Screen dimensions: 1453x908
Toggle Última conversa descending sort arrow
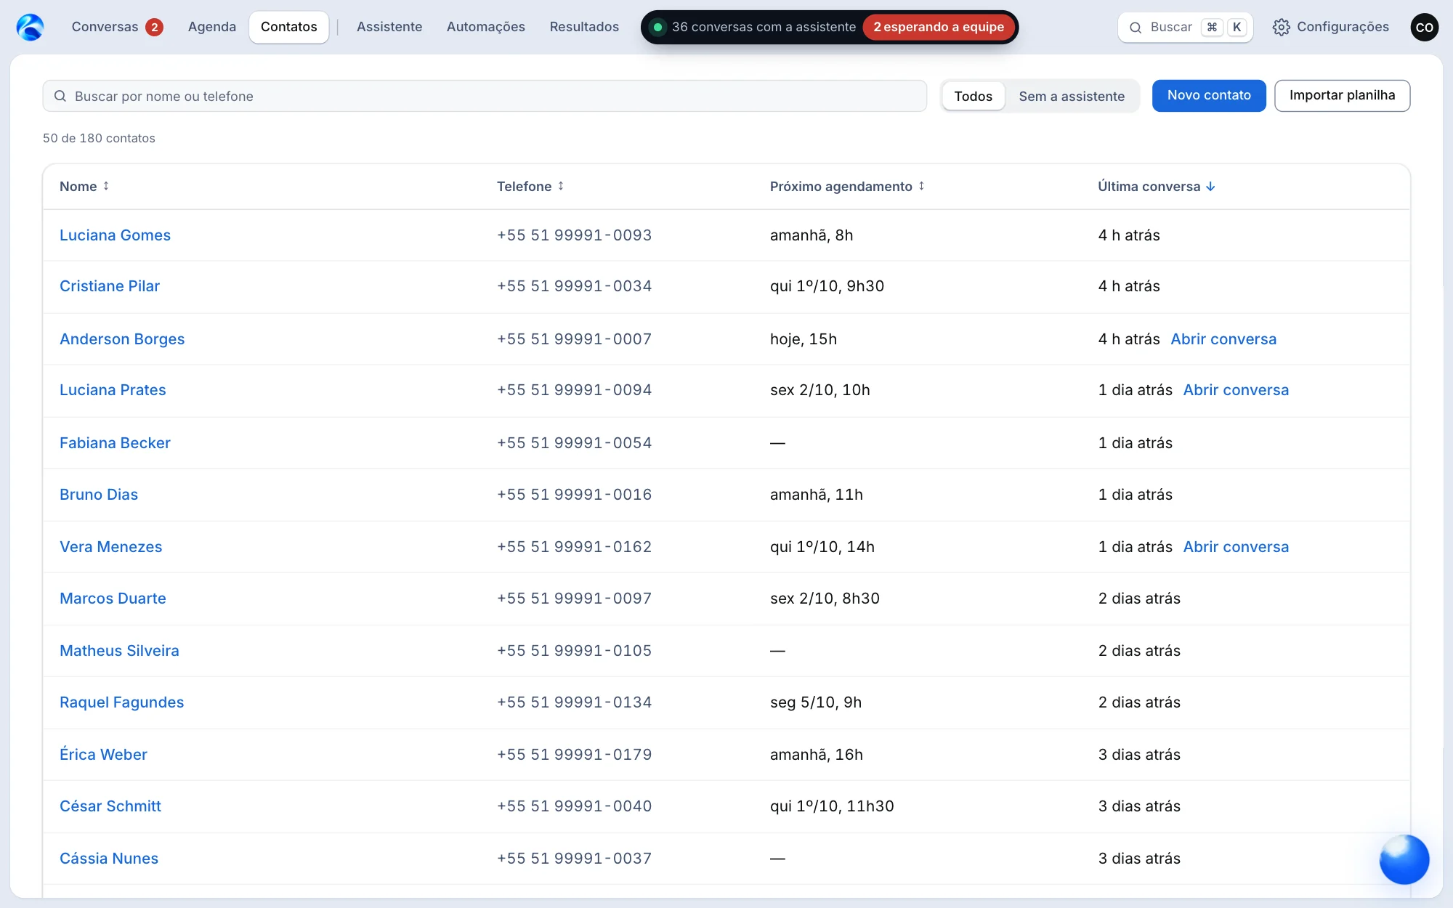tap(1210, 187)
